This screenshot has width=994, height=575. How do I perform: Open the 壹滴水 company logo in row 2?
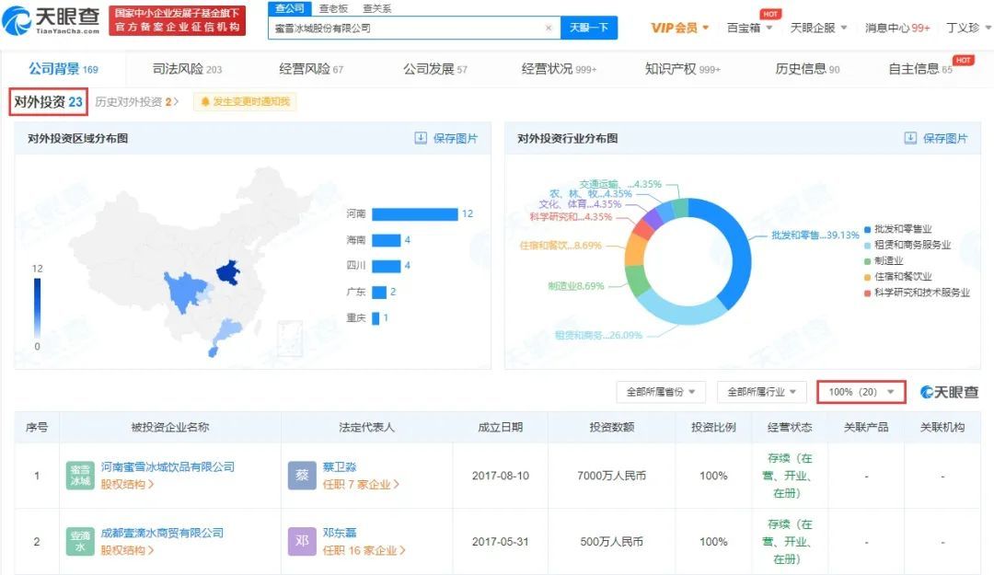80,541
